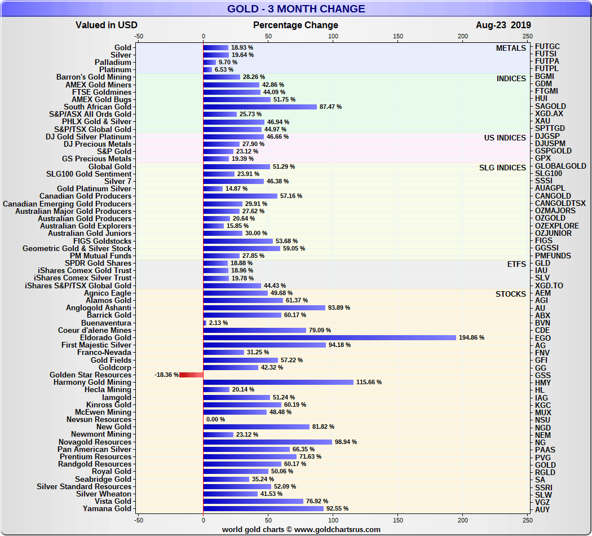Click the "GSPGOLD" ticker symbol
Viewport: 592px width, 536px height.
click(553, 151)
